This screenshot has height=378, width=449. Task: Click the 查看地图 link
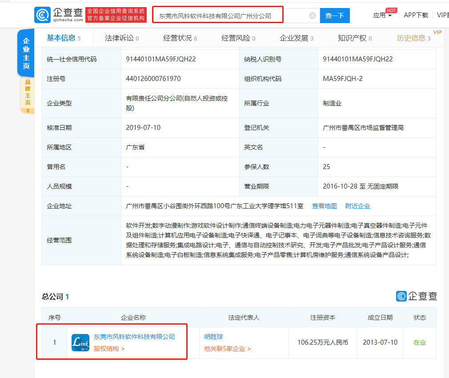click(324, 206)
